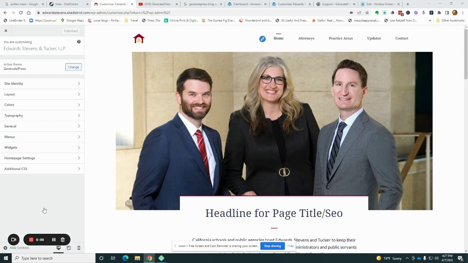Click the Headline for Page Title/Seo heading
This screenshot has width=468, height=263.
tap(274, 213)
